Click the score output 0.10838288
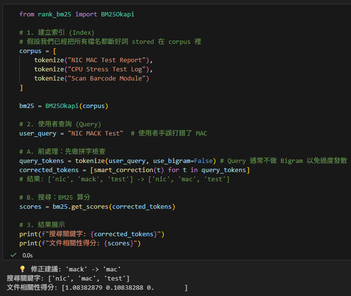 pyautogui.click(x=125, y=287)
